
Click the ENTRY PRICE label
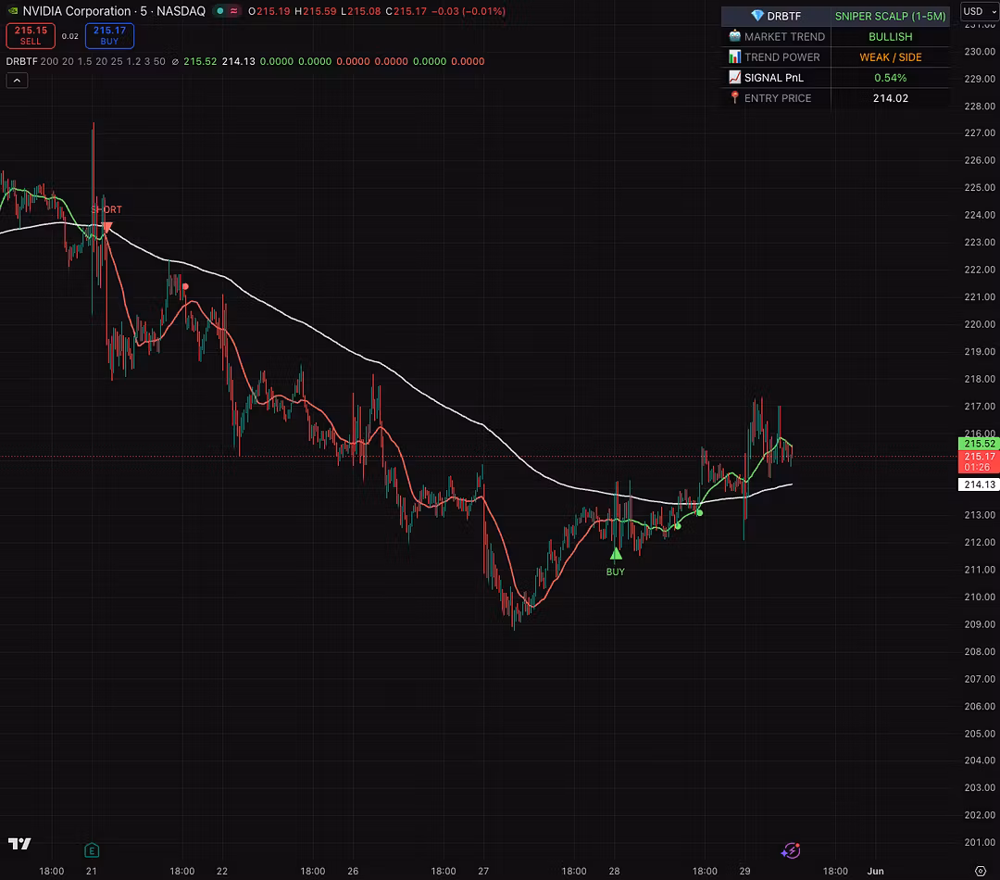[778, 97]
